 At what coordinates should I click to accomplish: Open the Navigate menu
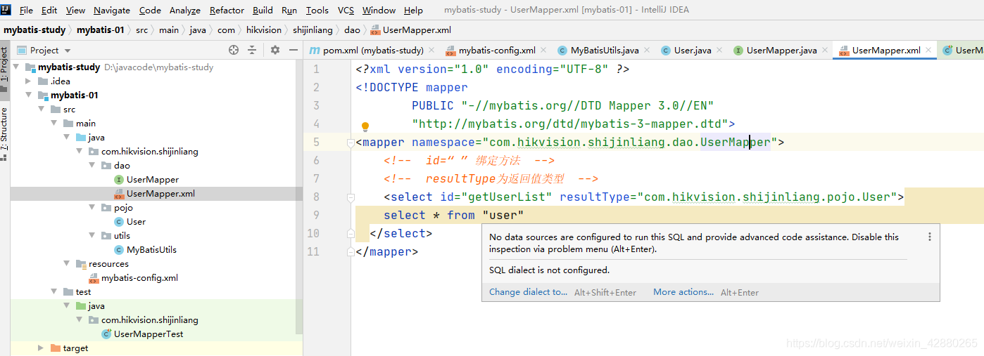112,10
